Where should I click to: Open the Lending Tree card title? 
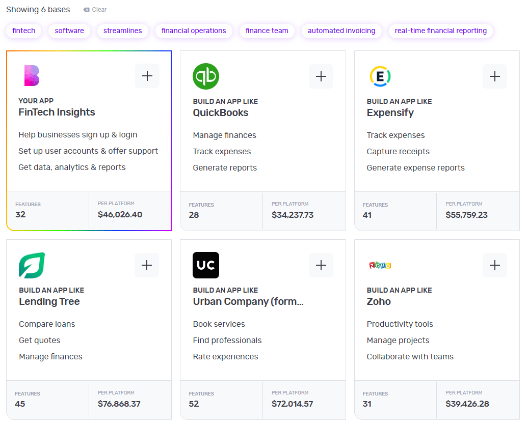(x=49, y=302)
